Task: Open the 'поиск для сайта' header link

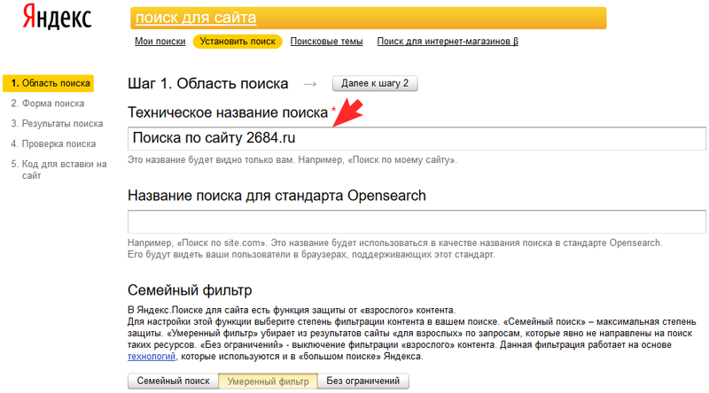Action: pyautogui.click(x=196, y=18)
